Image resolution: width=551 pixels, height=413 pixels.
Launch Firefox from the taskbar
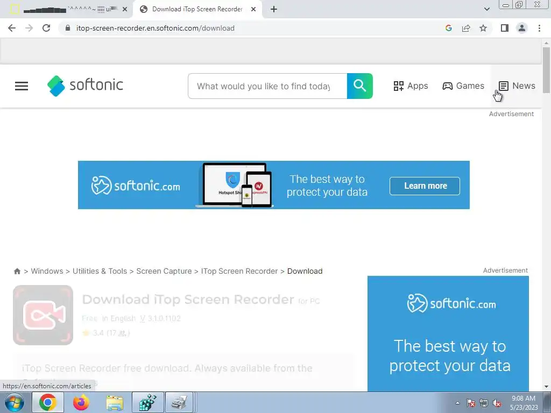[81, 402]
